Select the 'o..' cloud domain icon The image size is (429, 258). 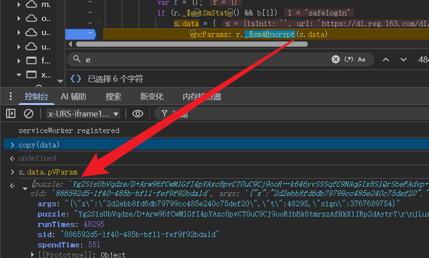[31, 18]
